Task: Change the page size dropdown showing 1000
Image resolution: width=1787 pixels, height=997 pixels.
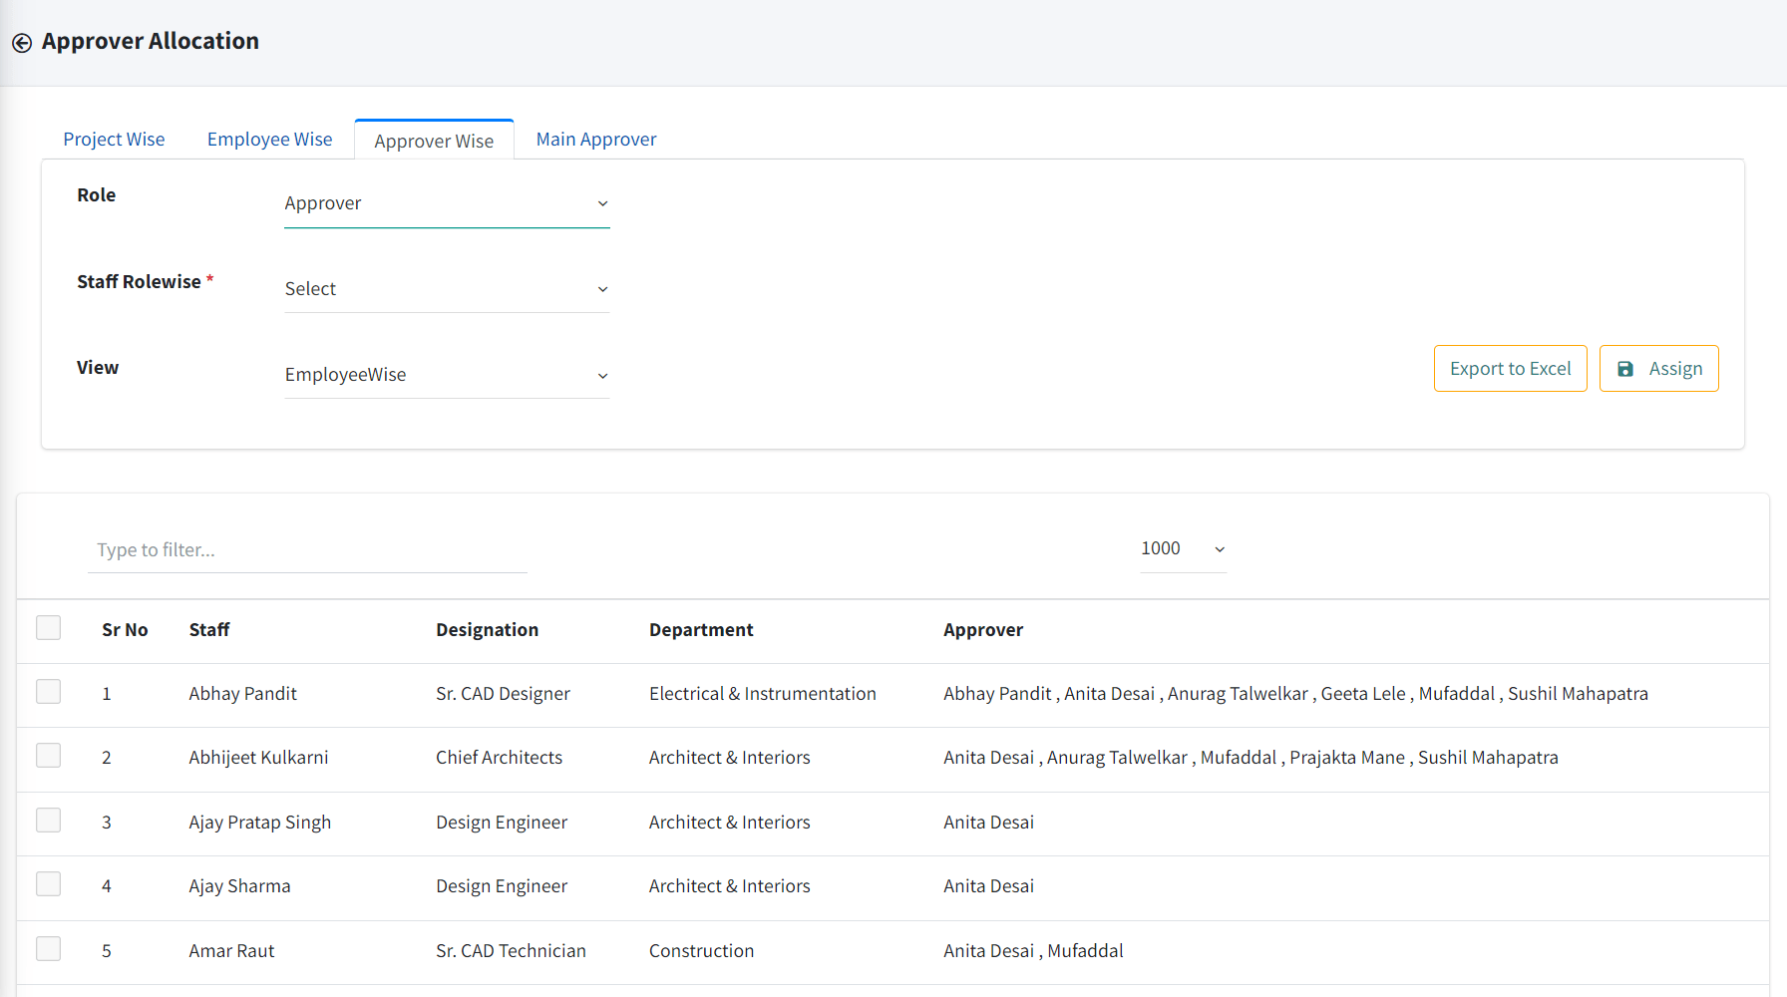Action: (x=1183, y=548)
